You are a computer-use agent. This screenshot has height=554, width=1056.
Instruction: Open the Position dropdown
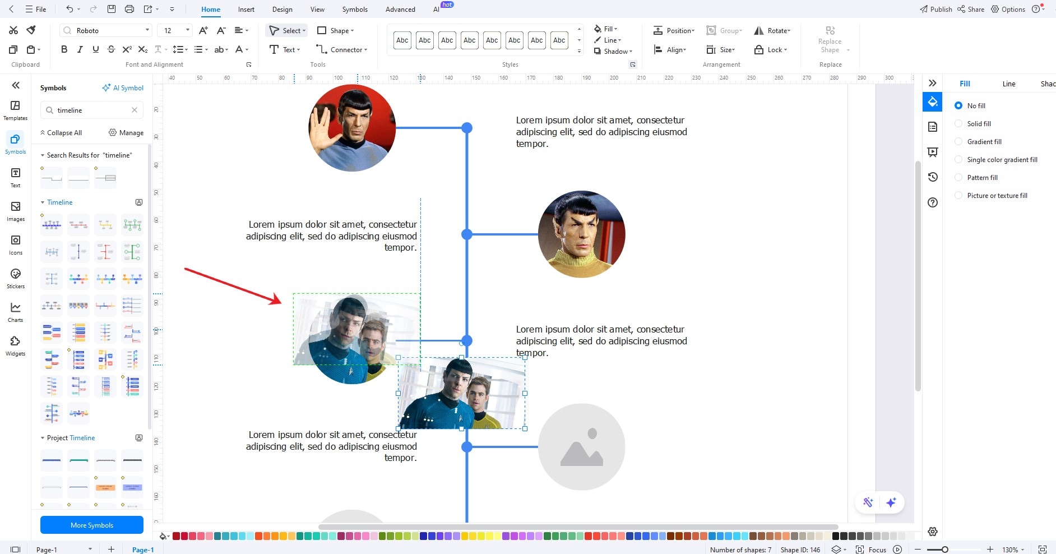pyautogui.click(x=674, y=30)
